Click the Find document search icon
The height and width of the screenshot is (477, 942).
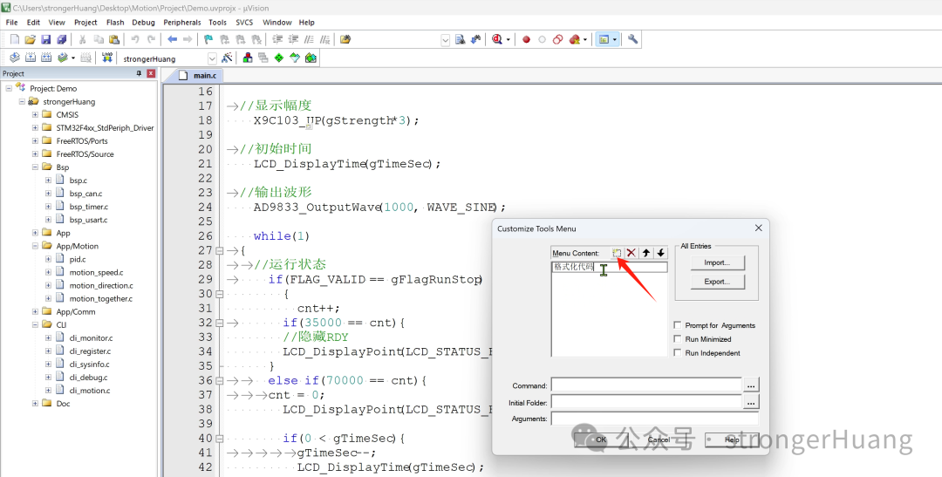461,39
